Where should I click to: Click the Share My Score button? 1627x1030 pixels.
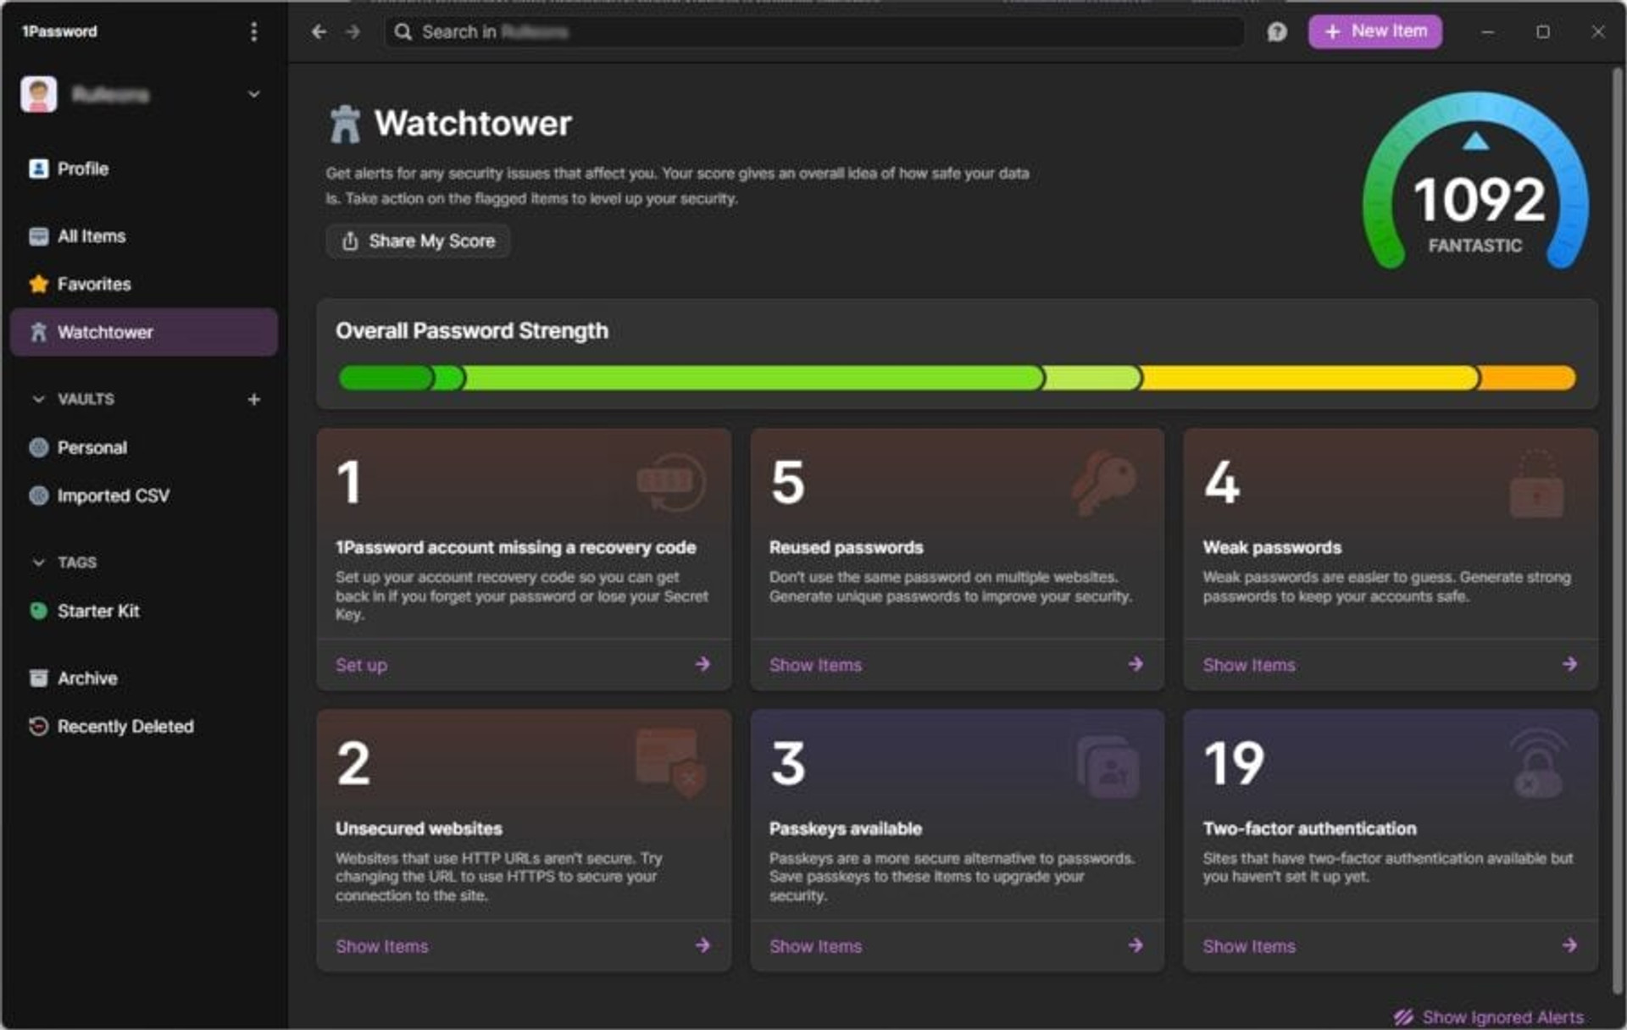click(x=418, y=241)
